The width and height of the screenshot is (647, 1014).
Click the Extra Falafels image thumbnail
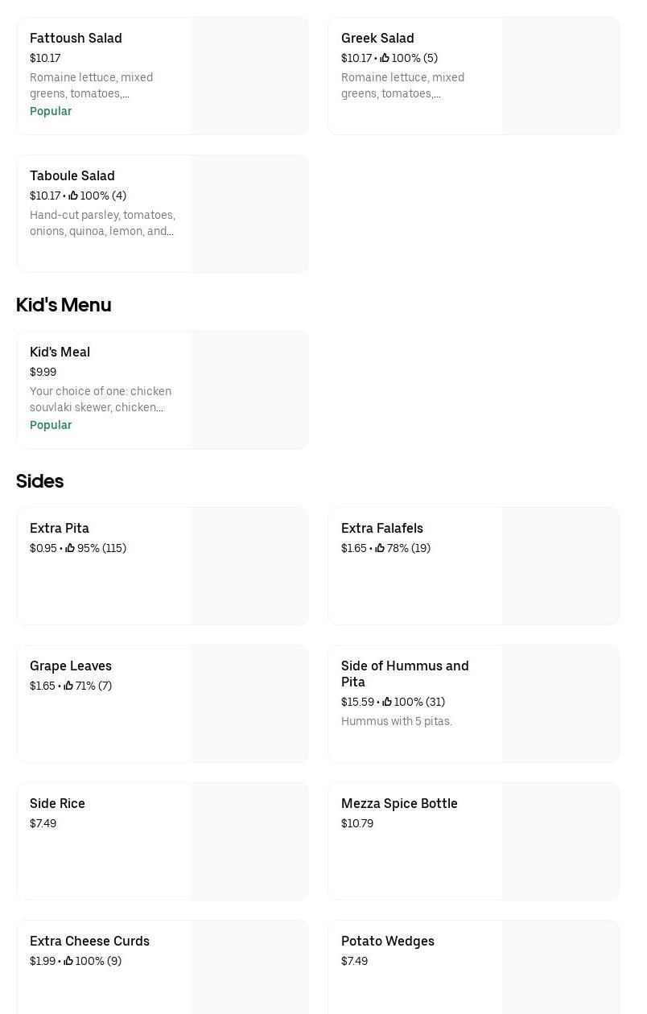[x=561, y=567]
